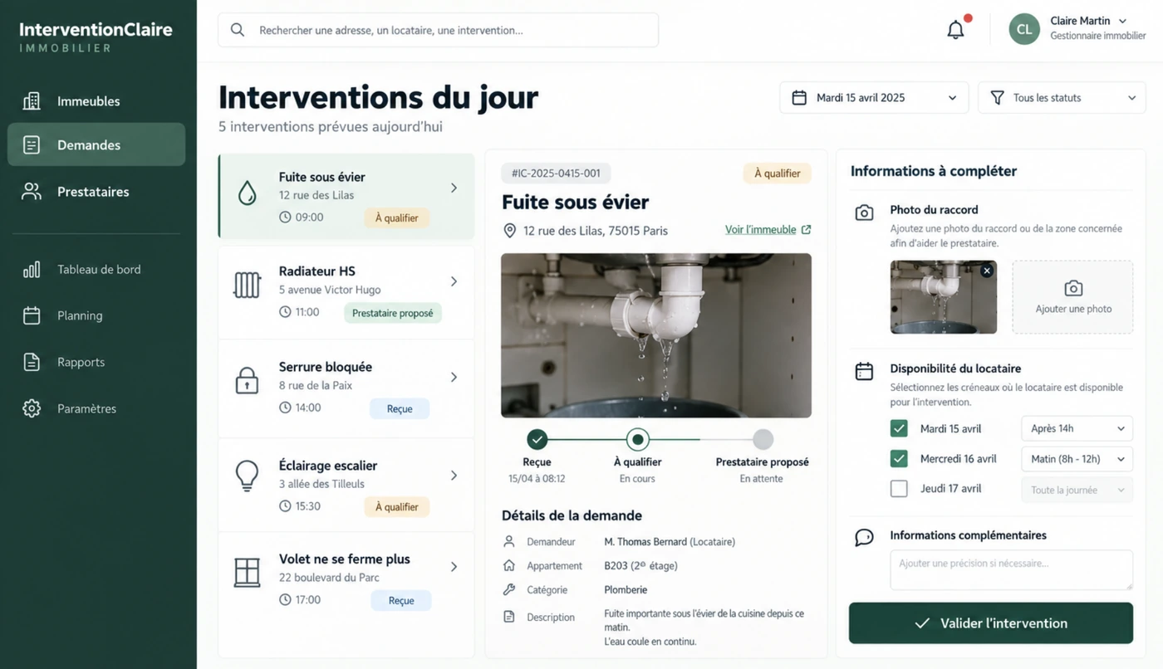1163x669 pixels.
Task: Follow the Voir l'immeuble link
Action: [x=768, y=230]
